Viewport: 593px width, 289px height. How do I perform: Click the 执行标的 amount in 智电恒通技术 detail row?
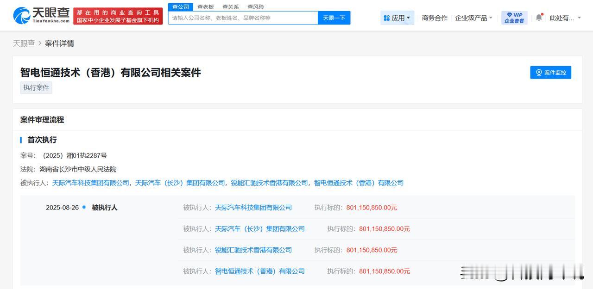click(385, 271)
